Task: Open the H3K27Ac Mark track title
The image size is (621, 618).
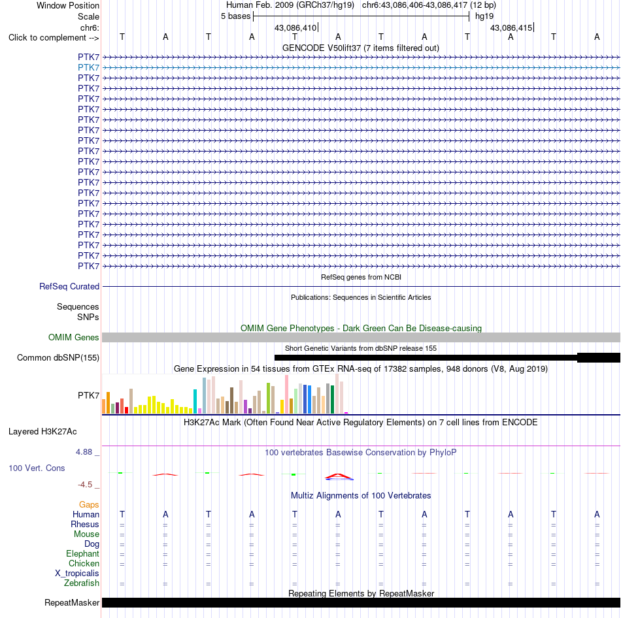Action: pos(361,423)
